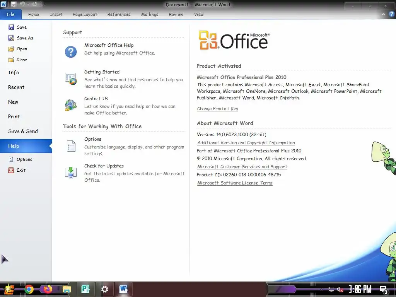The image size is (396, 297).
Task: Click the Undo arrow in Quick Access toolbar
Action: click(x=22, y=4)
